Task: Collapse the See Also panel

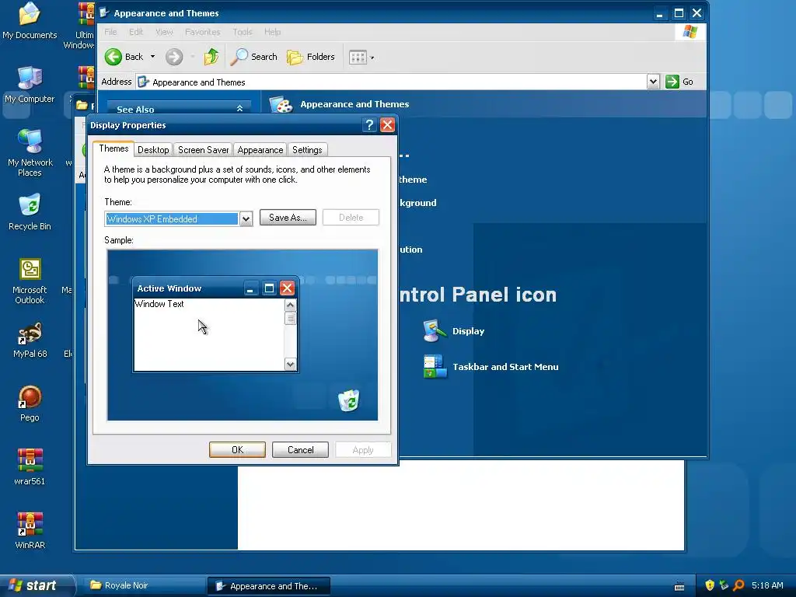Action: (x=239, y=109)
